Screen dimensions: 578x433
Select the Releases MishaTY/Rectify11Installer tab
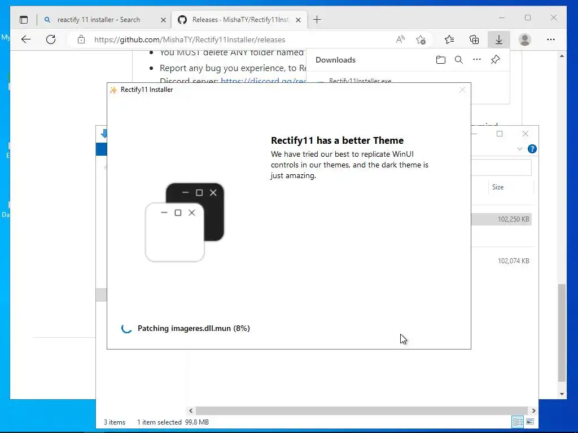coord(239,20)
